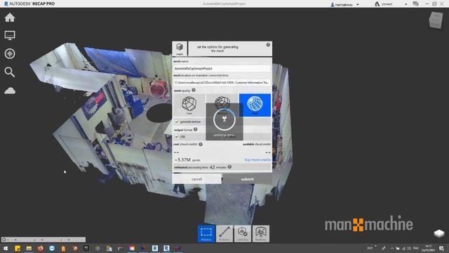Select the RealView tool
This screenshot has width=449, height=253.
click(x=260, y=233)
